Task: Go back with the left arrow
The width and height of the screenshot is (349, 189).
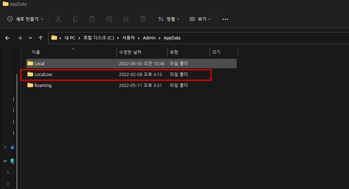Action: coord(7,38)
